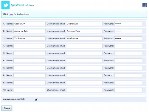Click the Username or email field in row 9

pyautogui.click(x=84, y=83)
